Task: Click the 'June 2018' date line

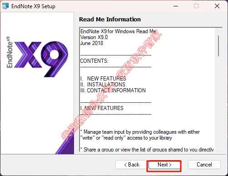Action: point(92,43)
